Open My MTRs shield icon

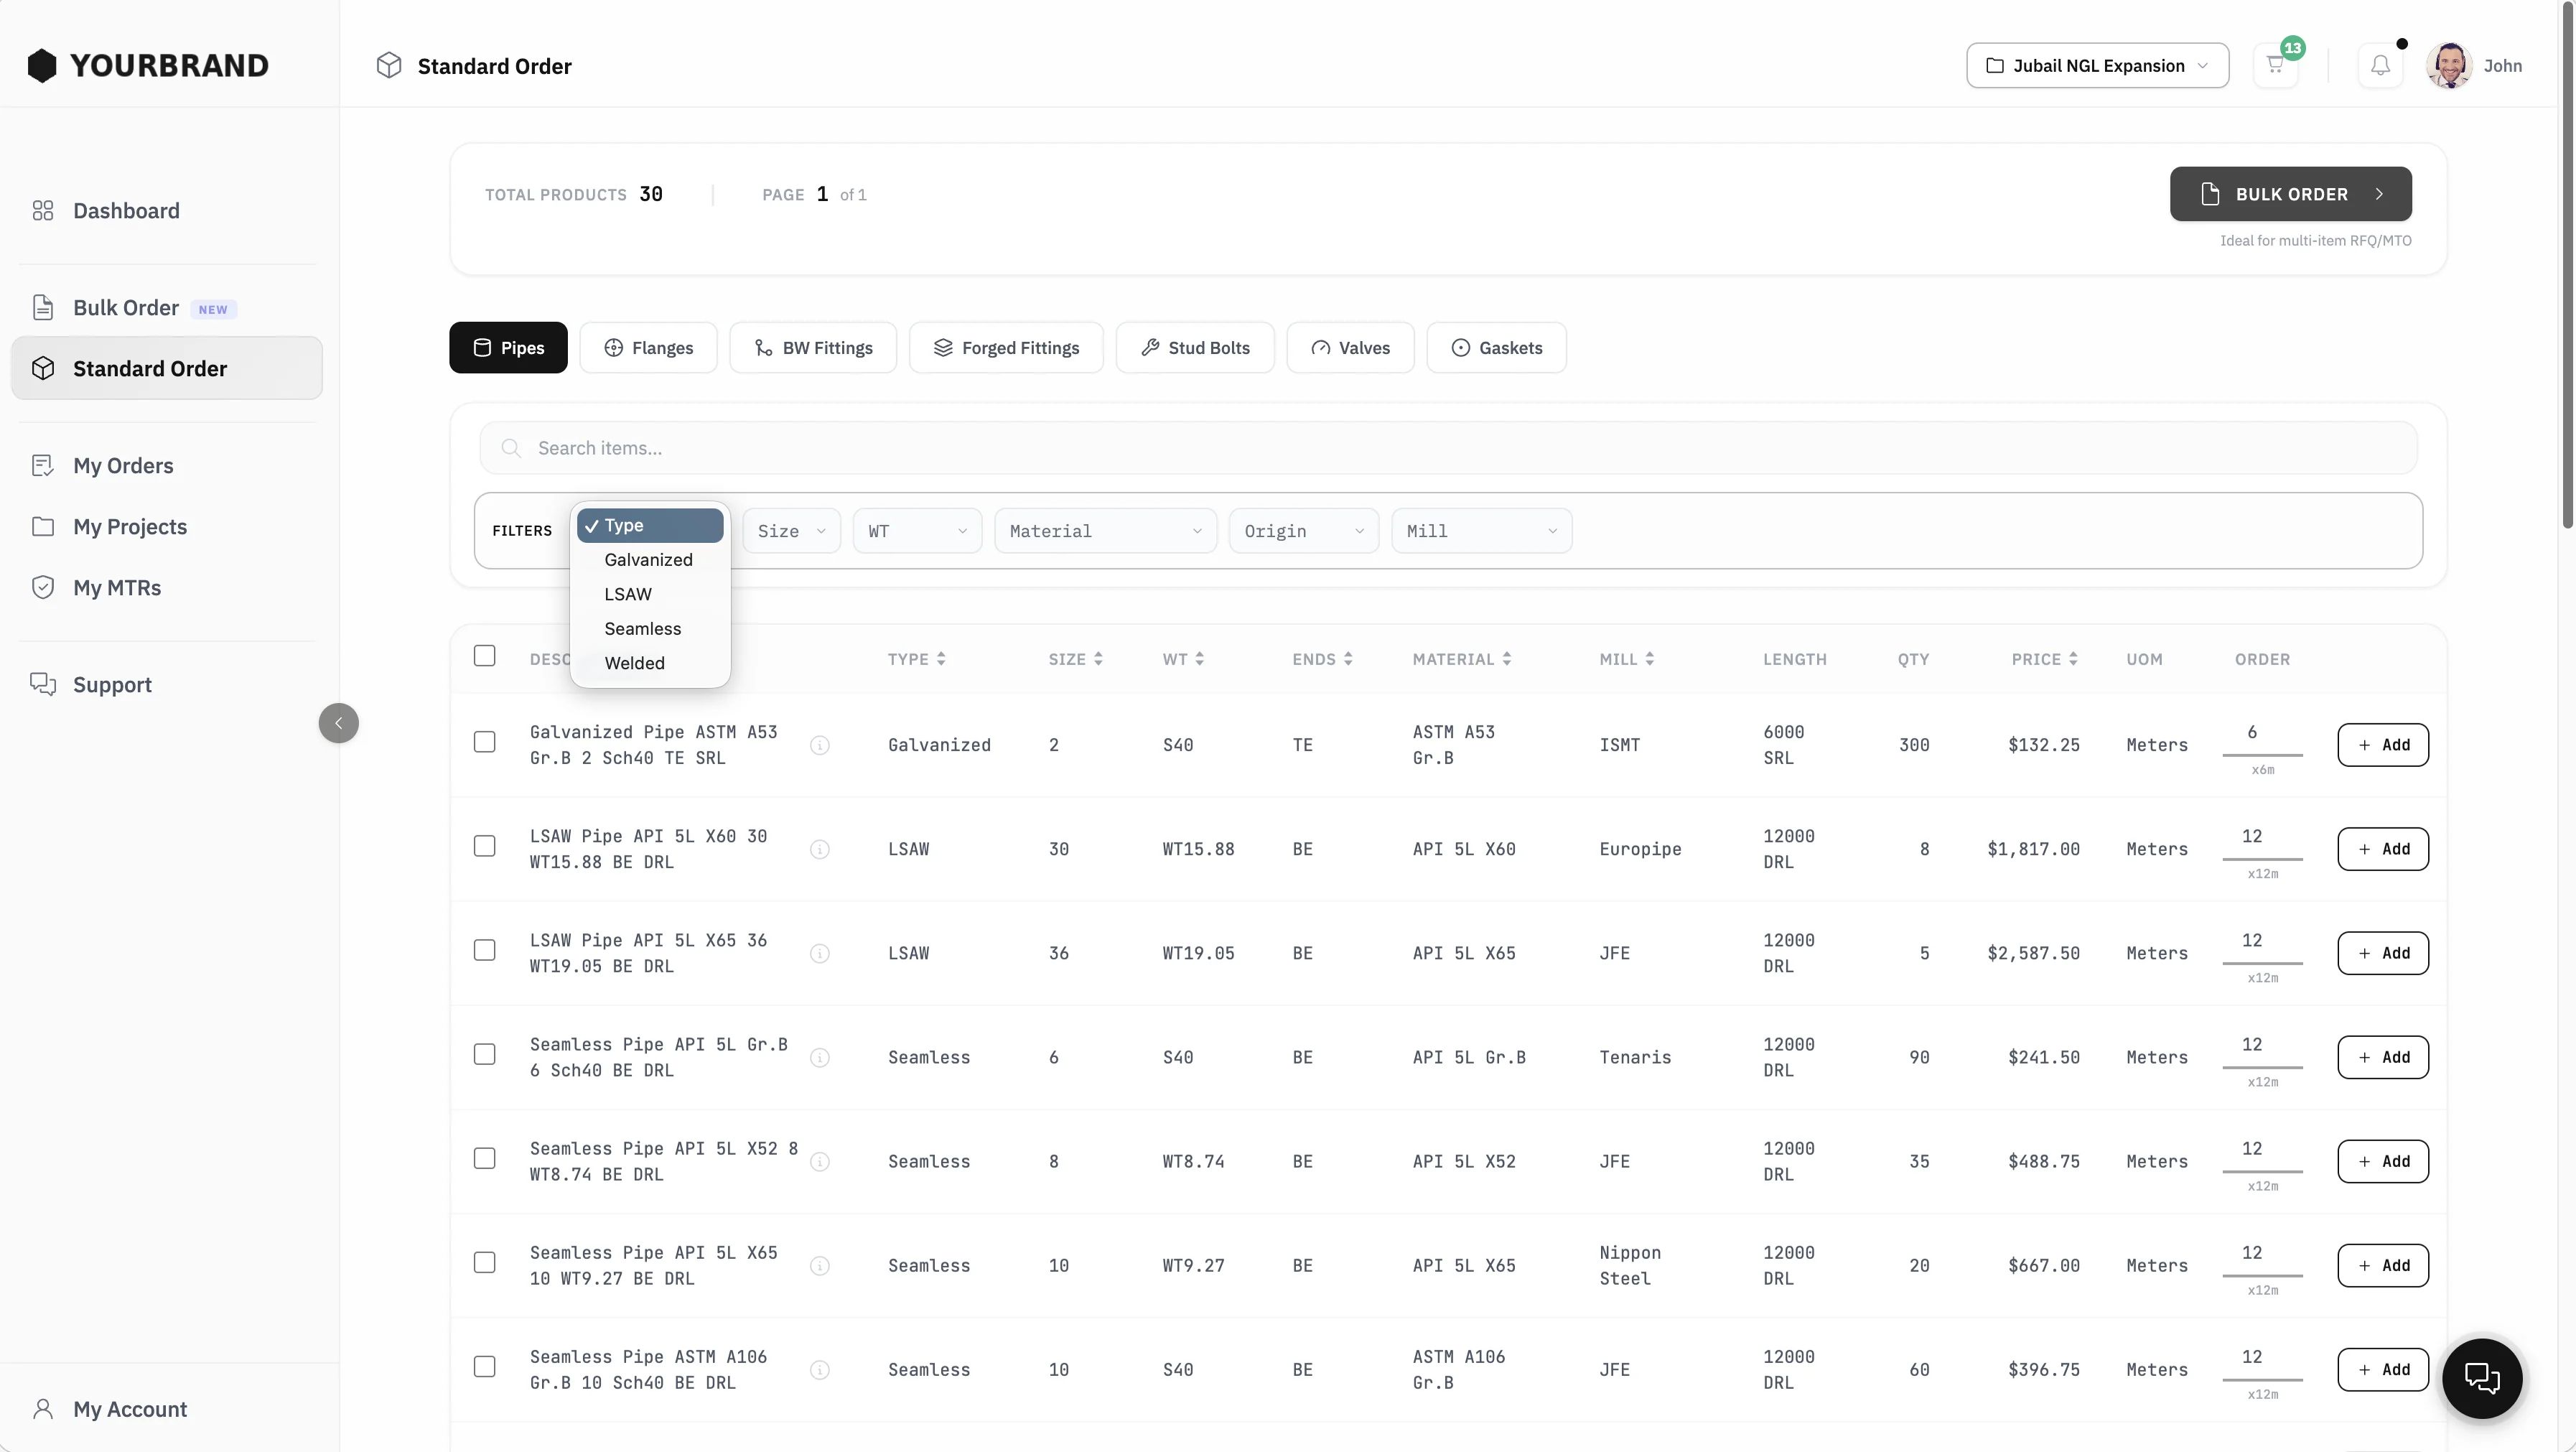[x=43, y=587]
